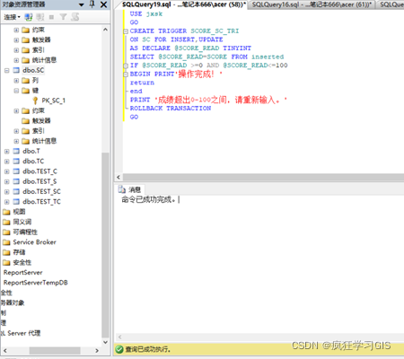Switch to the SQLQuery16.sql tab
The image size is (404, 359).
[312, 4]
